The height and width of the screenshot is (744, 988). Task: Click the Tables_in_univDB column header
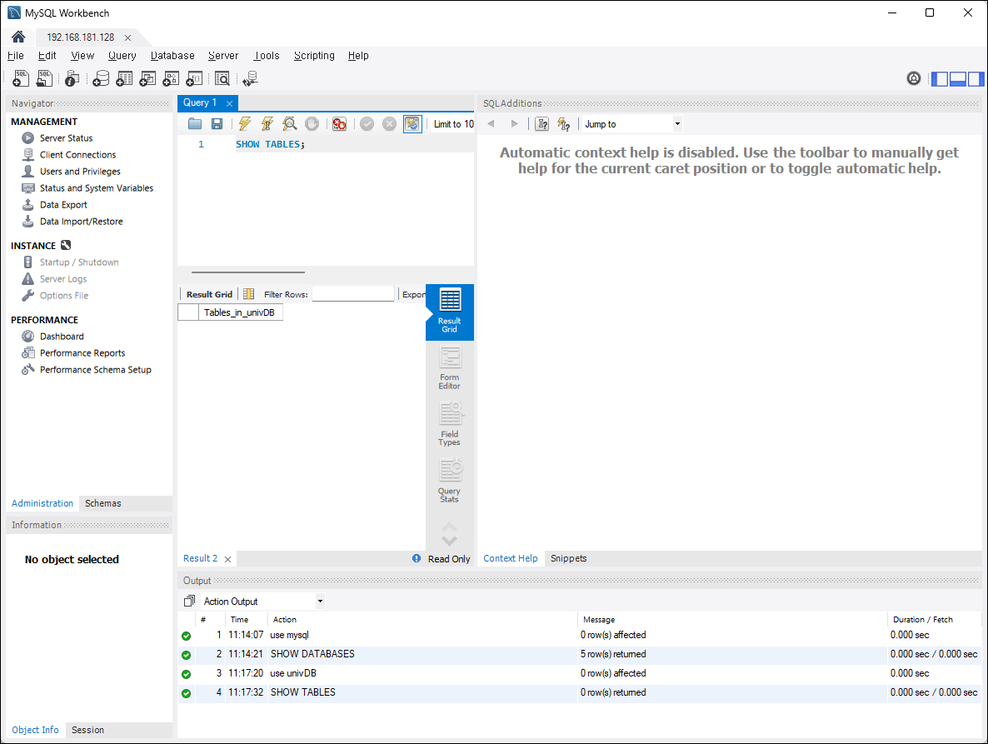pos(239,312)
